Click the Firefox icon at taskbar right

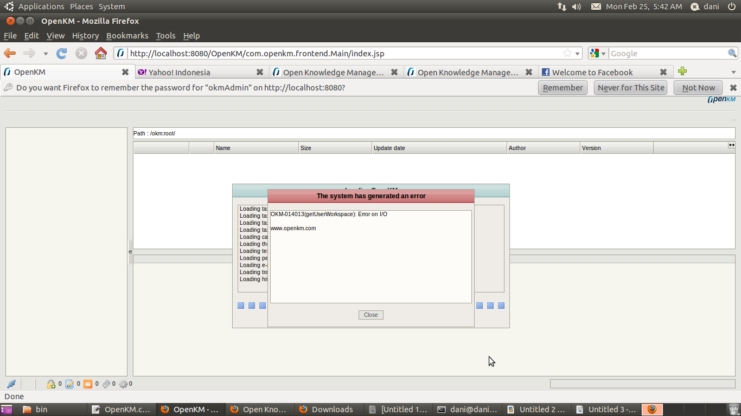coord(652,409)
